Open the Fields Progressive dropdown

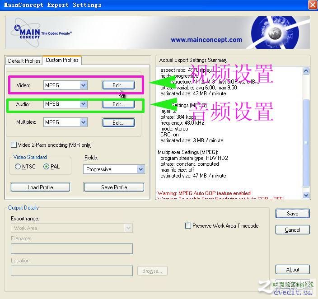coord(141,169)
